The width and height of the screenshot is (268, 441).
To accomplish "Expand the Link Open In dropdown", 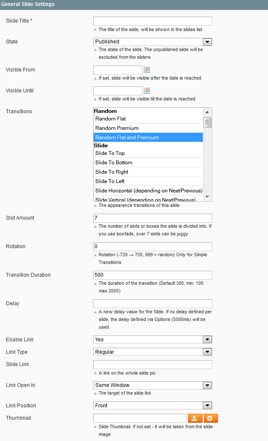I will pos(153,385).
